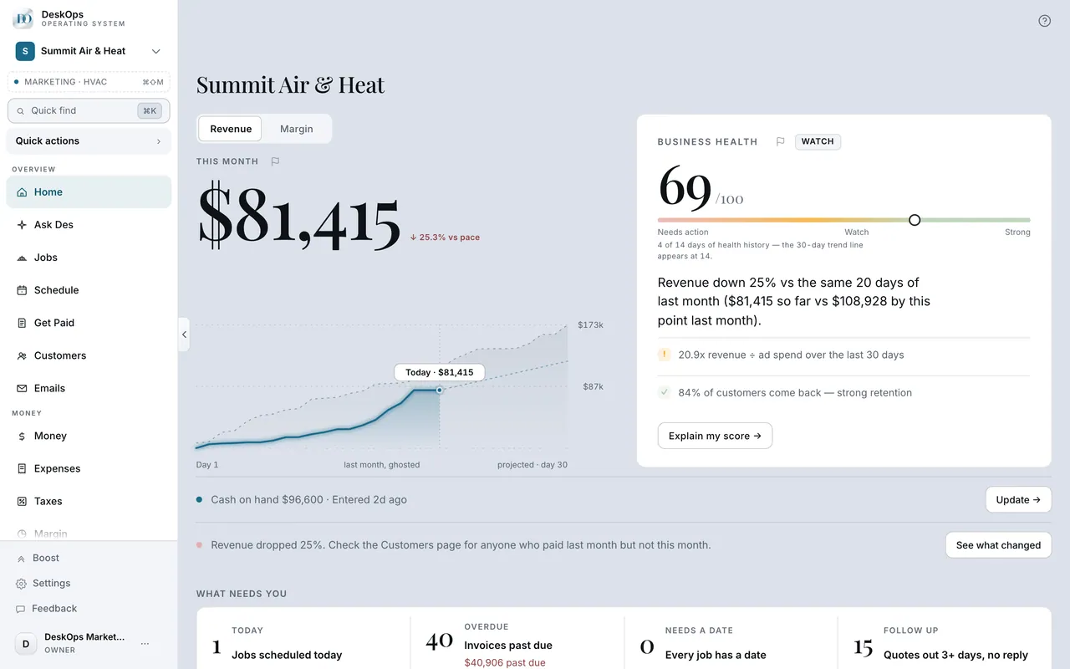Select the Revenue toggle option
Screen dimensions: 1070x669
(231, 129)
